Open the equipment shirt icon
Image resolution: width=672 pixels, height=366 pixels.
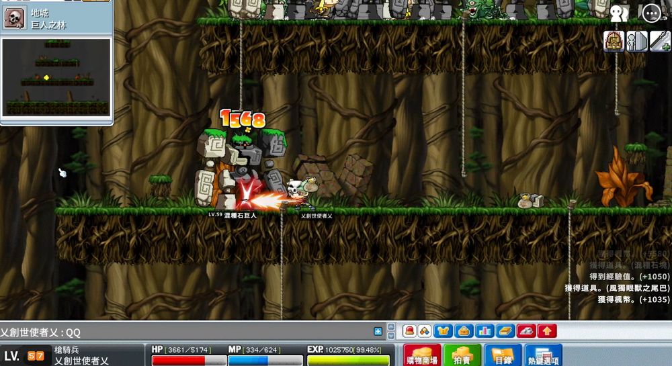[x=443, y=331]
